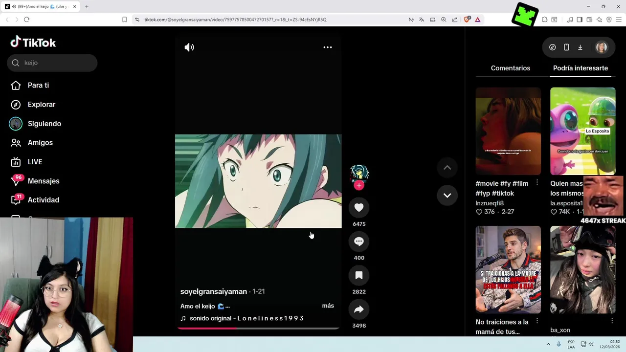Image resolution: width=626 pixels, height=352 pixels.
Task: Click the browser address bar URL
Action: [x=235, y=20]
